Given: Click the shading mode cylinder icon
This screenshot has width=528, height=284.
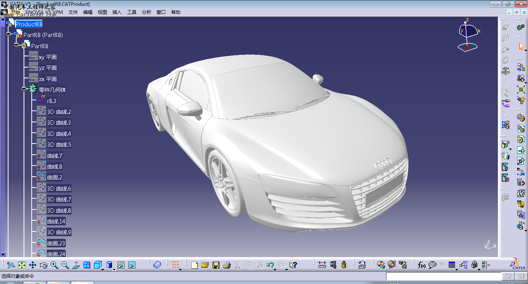Looking at the screenshot, I should (x=109, y=265).
